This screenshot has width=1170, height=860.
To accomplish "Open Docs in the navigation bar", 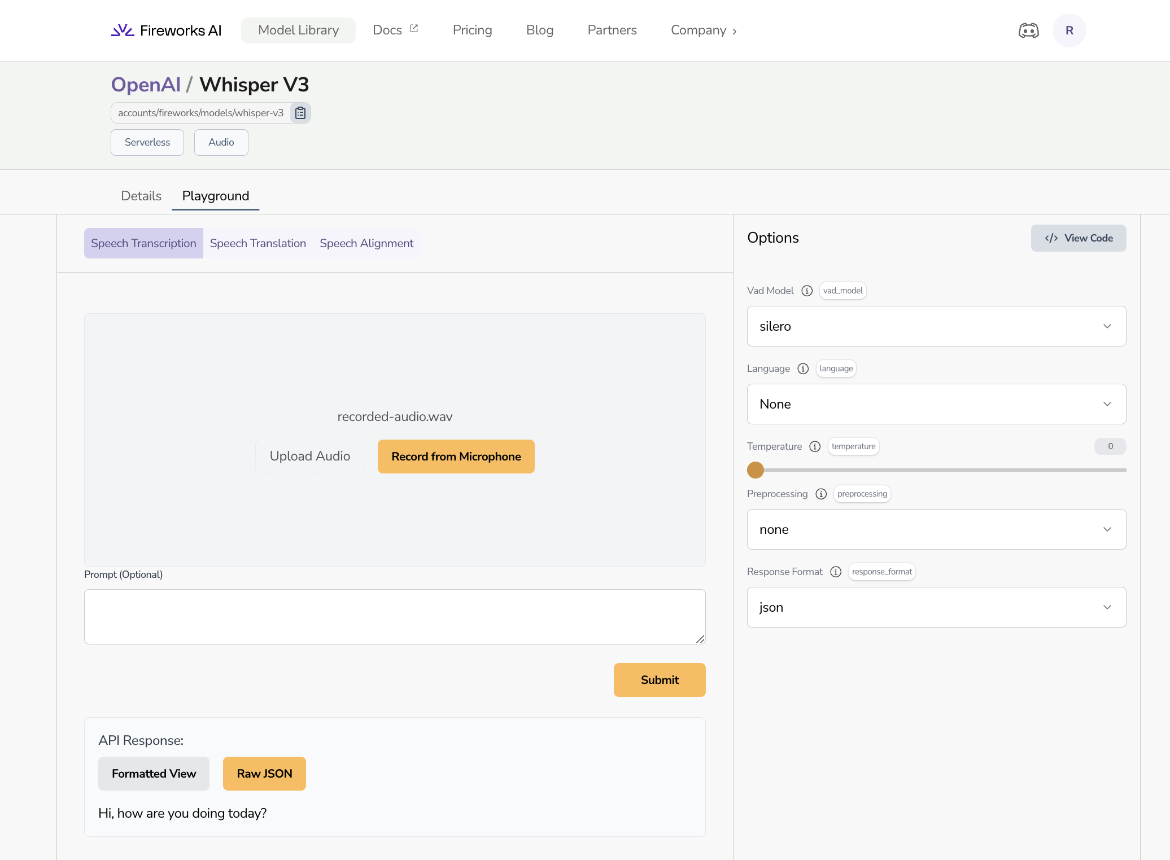I will (395, 30).
